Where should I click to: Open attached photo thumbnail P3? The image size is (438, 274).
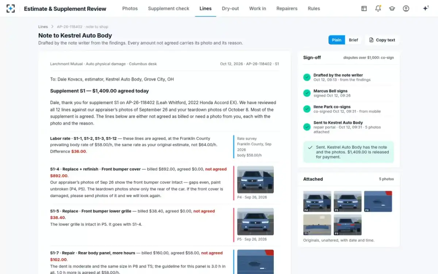coord(347,225)
